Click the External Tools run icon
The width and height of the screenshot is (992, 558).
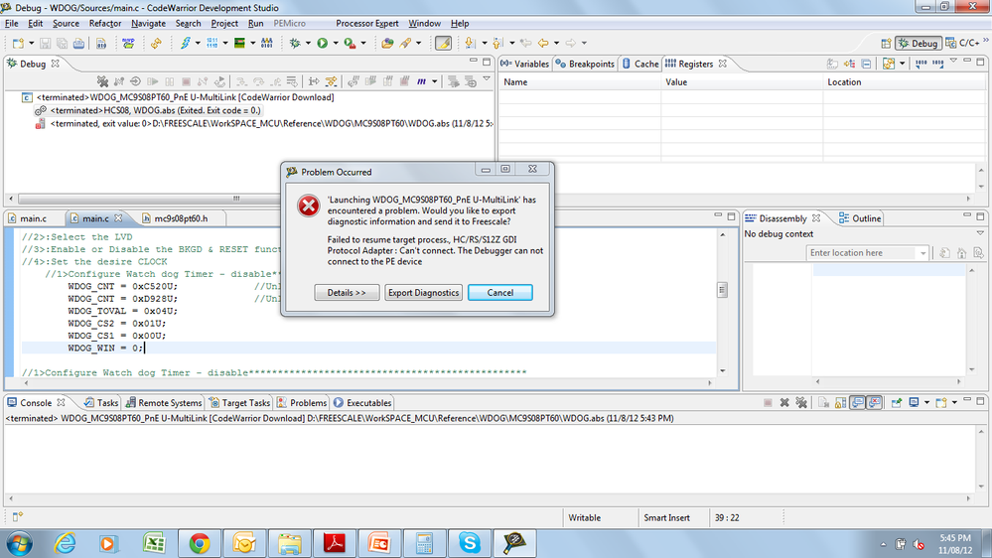pyautogui.click(x=350, y=43)
